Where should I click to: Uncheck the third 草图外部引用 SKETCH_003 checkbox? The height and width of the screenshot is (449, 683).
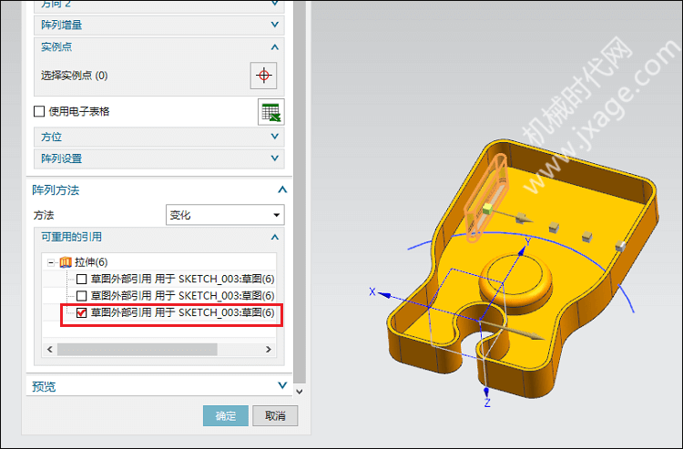tap(81, 312)
